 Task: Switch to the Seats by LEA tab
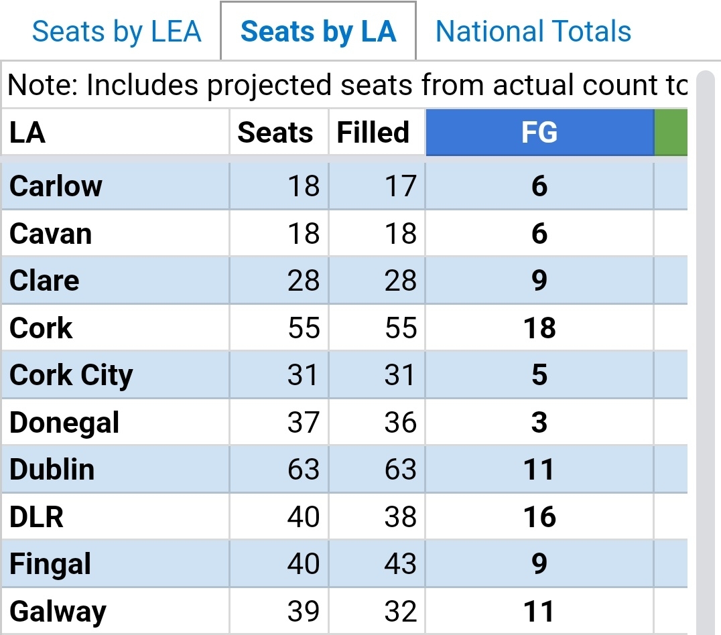point(117,31)
